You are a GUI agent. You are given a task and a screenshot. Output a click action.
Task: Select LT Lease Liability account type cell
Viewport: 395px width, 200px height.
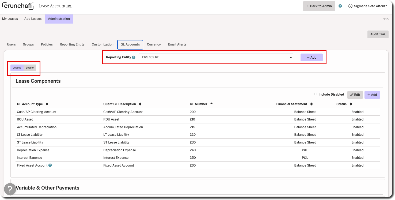tap(30, 135)
